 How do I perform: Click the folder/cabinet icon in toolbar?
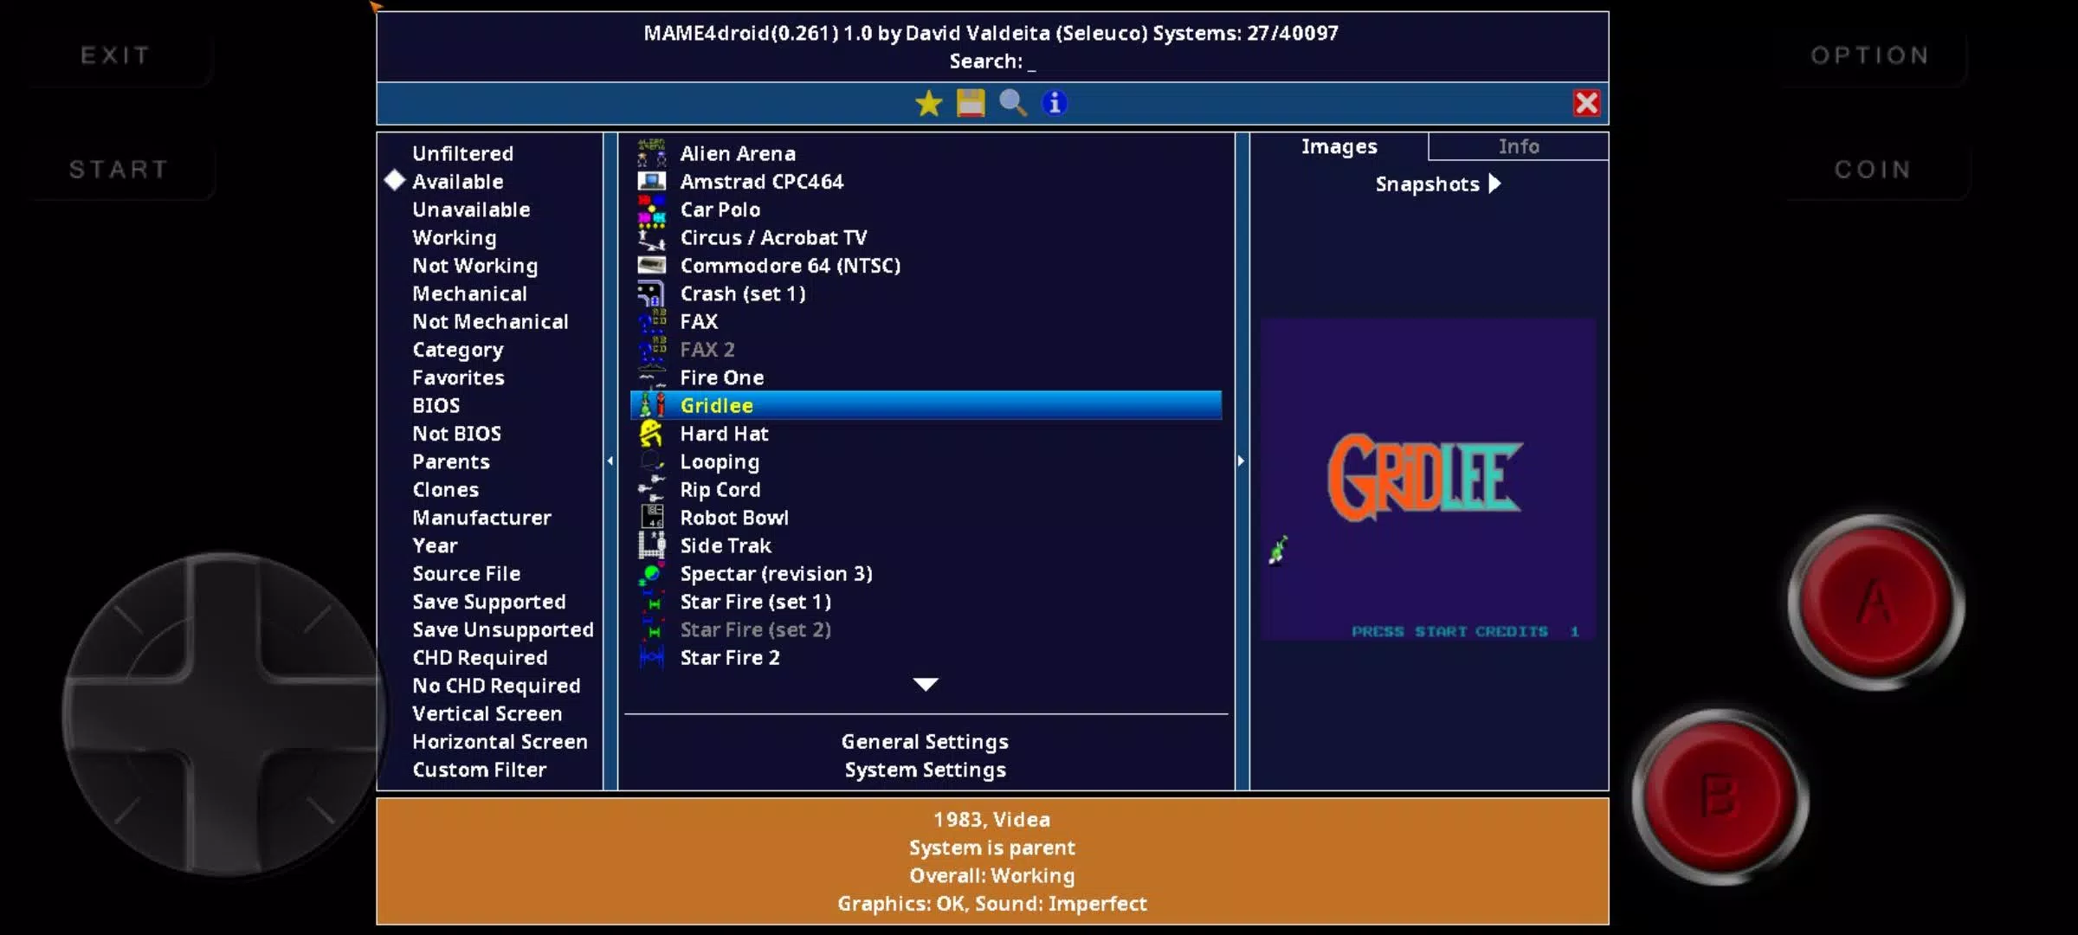coord(970,102)
